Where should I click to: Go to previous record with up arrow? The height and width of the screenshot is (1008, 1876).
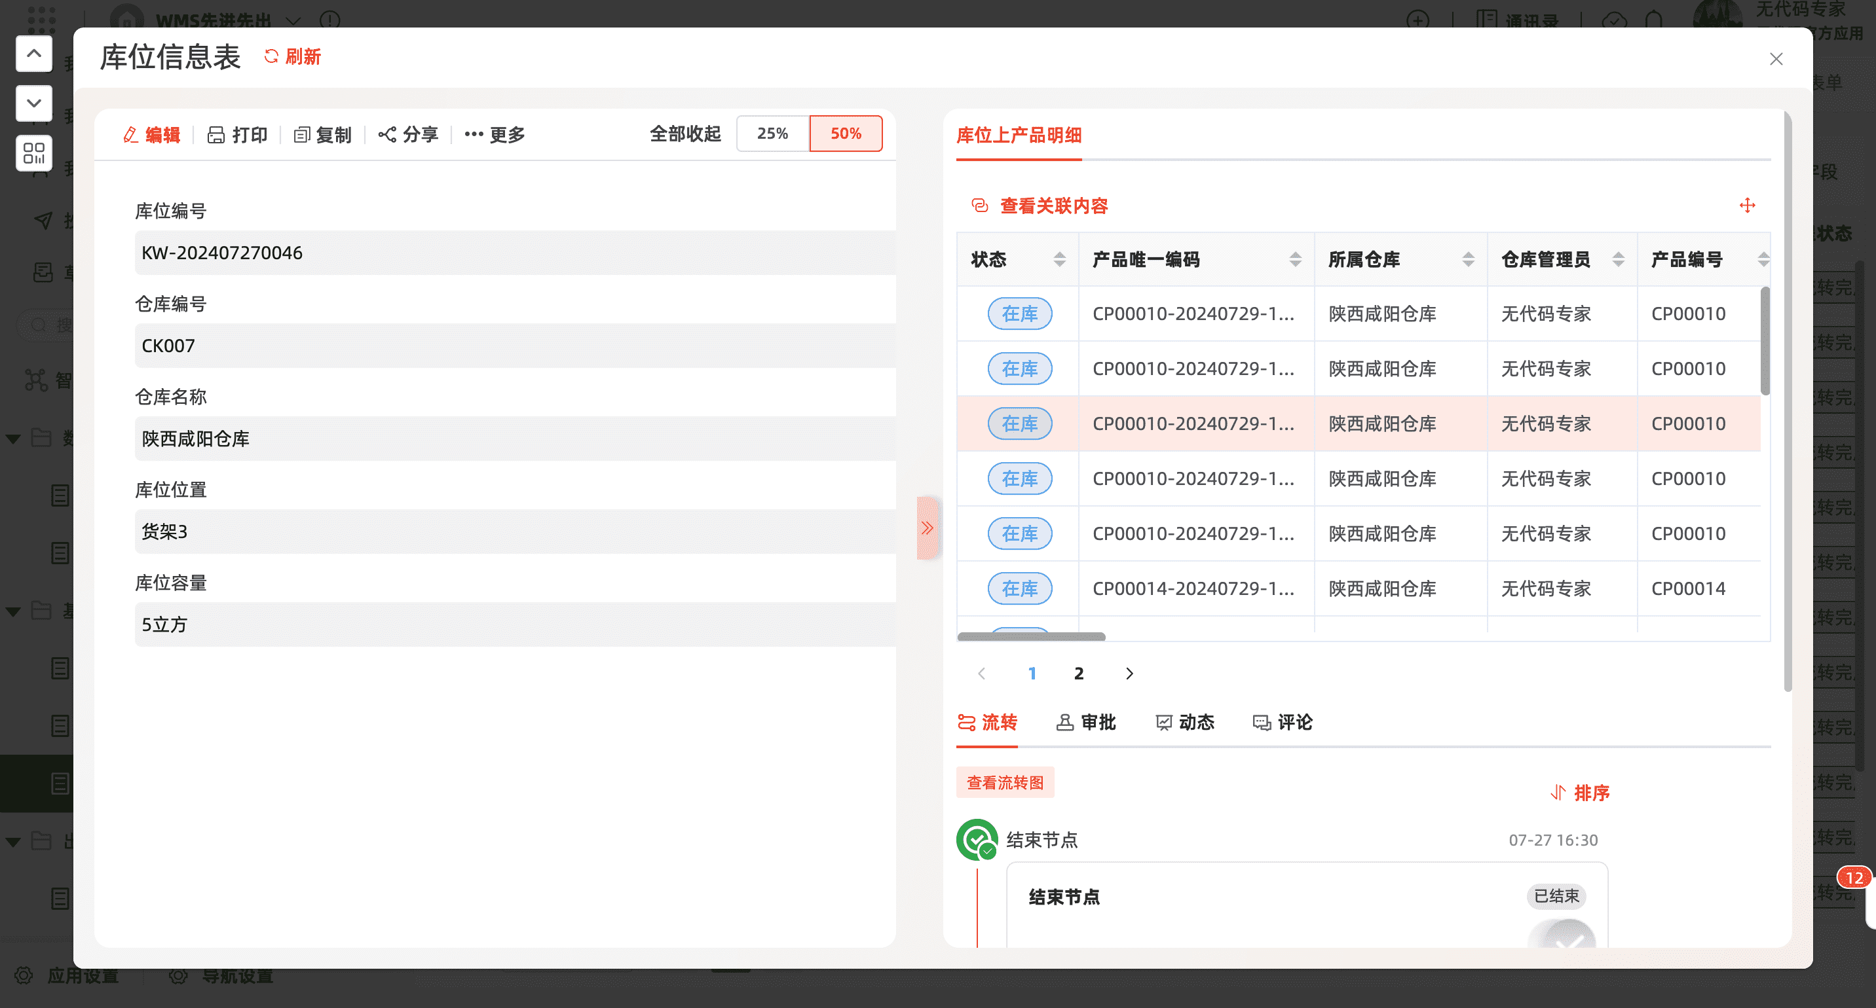point(33,53)
